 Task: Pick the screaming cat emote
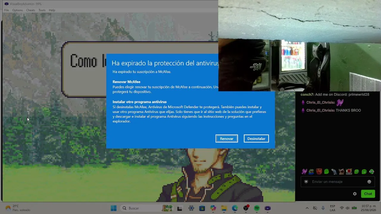click(x=341, y=171)
